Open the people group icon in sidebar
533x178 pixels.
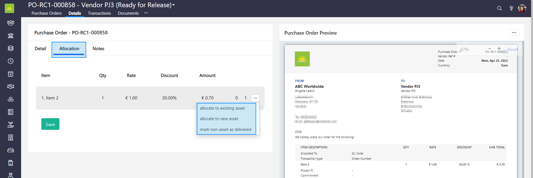point(11,23)
